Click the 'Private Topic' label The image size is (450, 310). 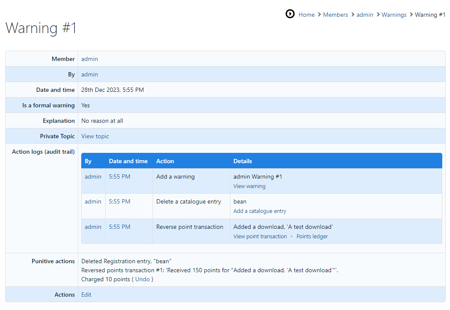click(57, 136)
